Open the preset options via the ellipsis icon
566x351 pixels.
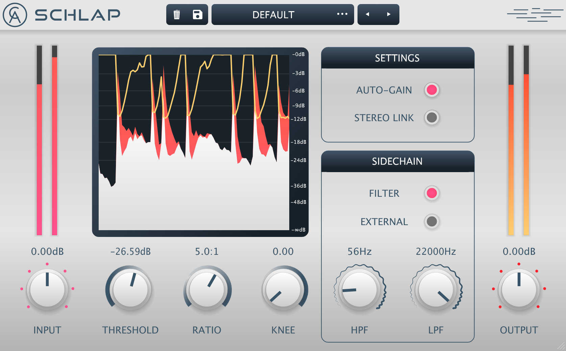tap(342, 14)
